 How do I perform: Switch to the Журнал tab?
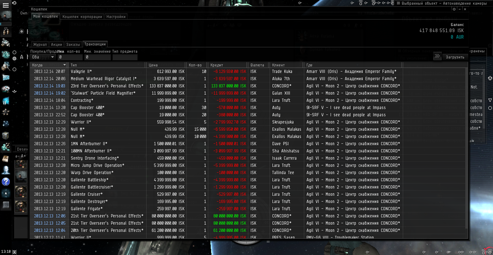(40, 44)
